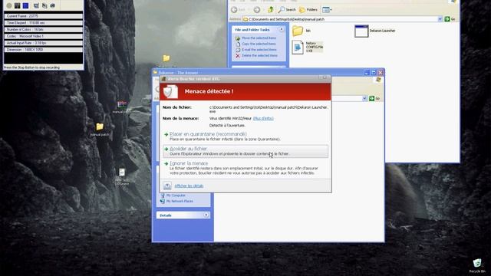The height and width of the screenshot is (276, 491).
Task: Select the document file icon on desktop
Action: 122,172
